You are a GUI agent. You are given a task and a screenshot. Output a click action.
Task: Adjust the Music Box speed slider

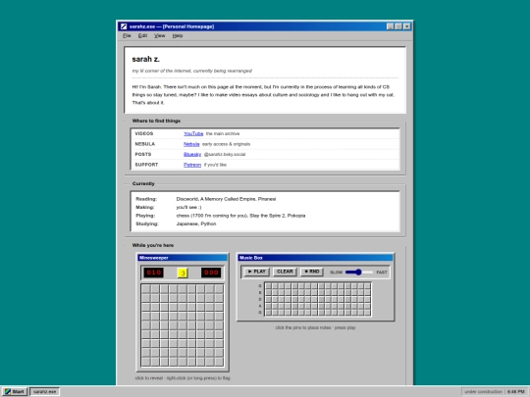coord(359,273)
